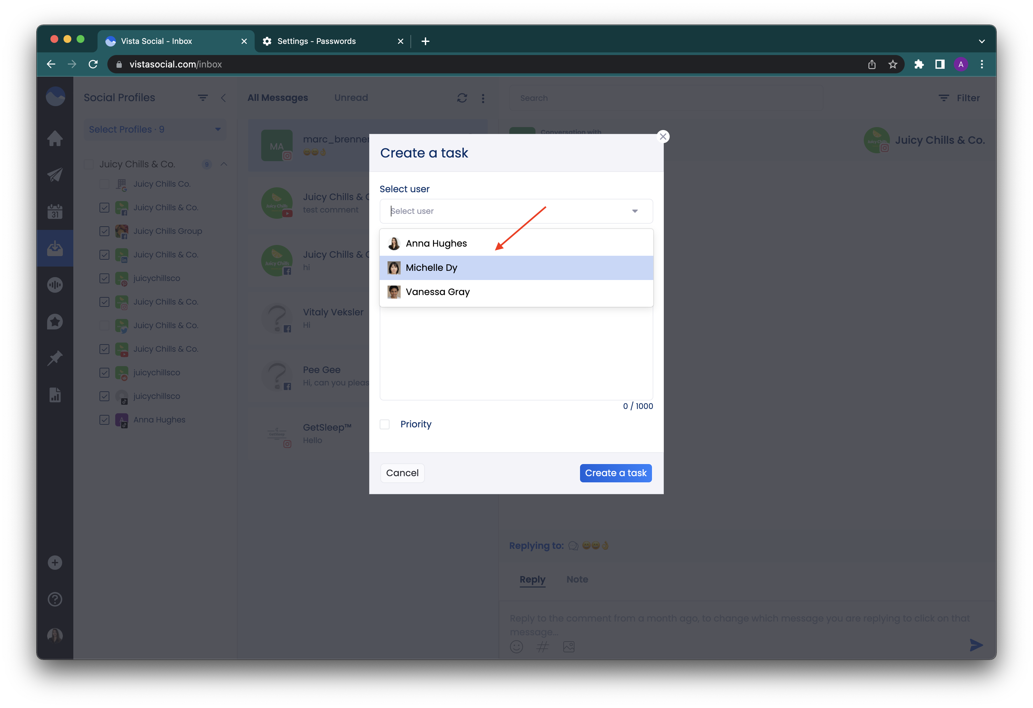Open the Chrome profile avatar A

pos(961,65)
